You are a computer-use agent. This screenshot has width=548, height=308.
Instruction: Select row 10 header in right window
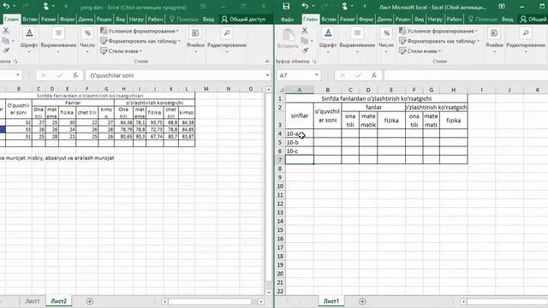pyautogui.click(x=280, y=187)
